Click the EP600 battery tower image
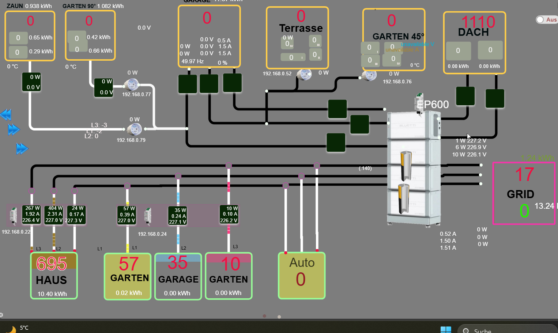The width and height of the screenshot is (558, 333). [413, 168]
